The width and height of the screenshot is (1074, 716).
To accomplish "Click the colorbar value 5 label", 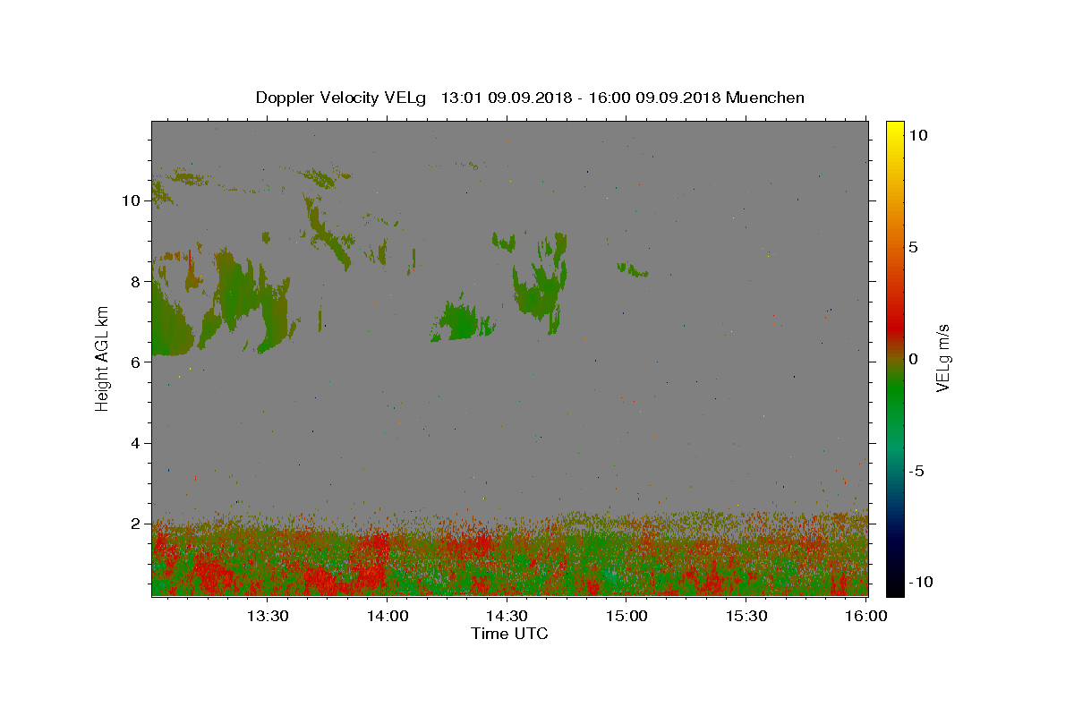I will tap(914, 247).
